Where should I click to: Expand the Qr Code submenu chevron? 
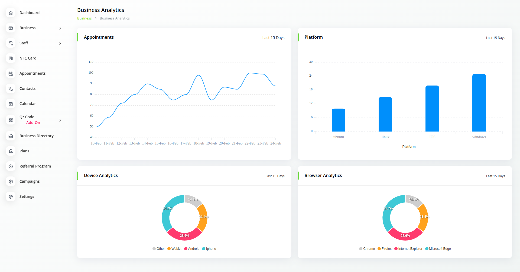[x=60, y=120]
